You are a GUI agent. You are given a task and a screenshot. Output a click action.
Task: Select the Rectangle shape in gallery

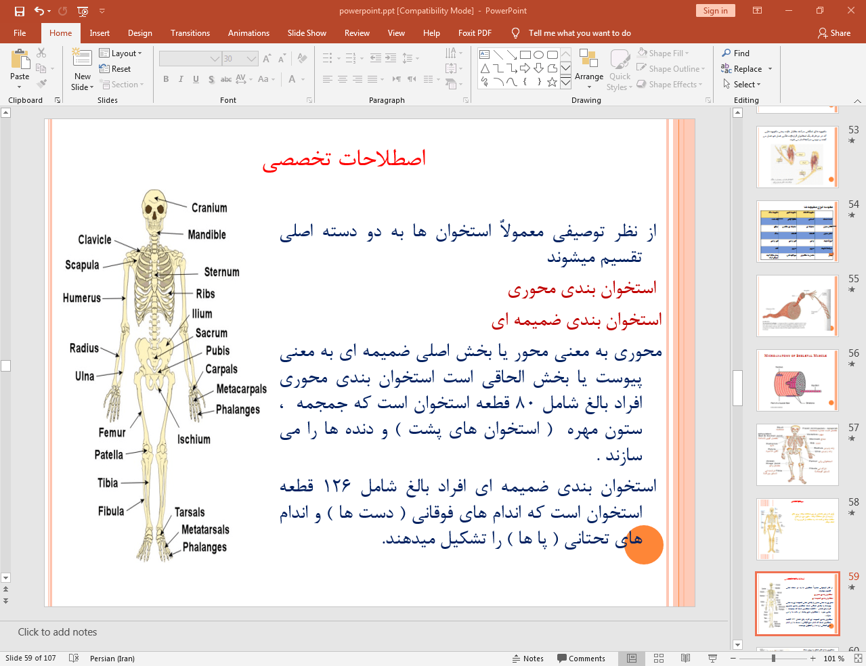(x=525, y=55)
